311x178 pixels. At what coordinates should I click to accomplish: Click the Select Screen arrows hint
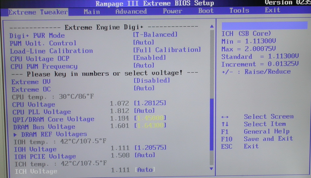click(x=258, y=117)
